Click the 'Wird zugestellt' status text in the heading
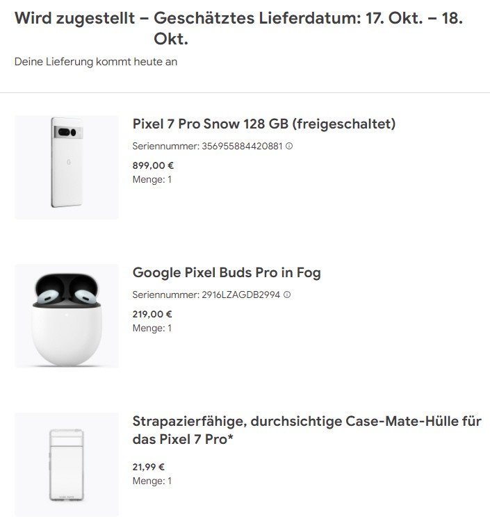This screenshot has width=490, height=521. 74,19
